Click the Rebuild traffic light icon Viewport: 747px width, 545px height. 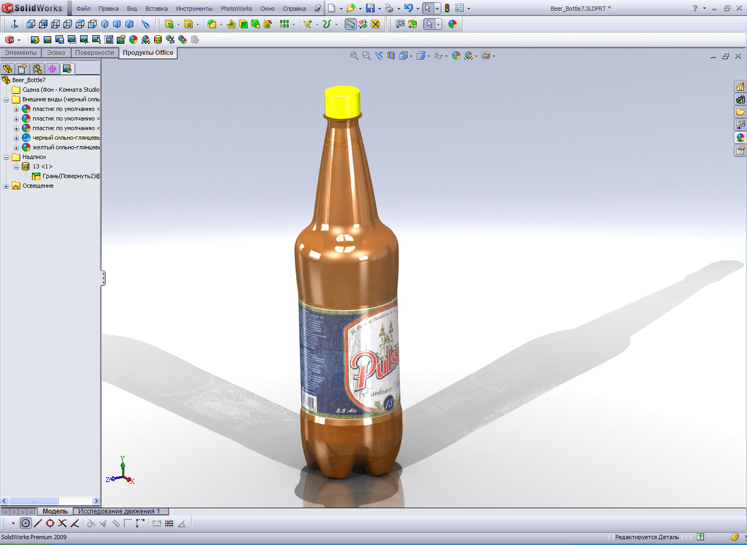(447, 8)
